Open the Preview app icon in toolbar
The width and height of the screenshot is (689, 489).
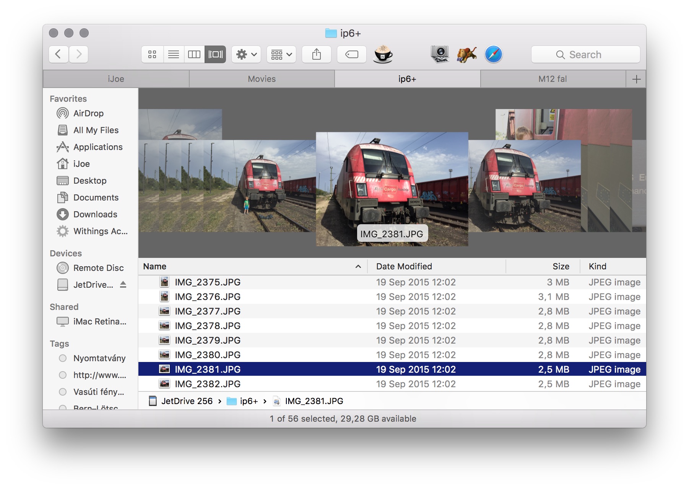click(440, 54)
